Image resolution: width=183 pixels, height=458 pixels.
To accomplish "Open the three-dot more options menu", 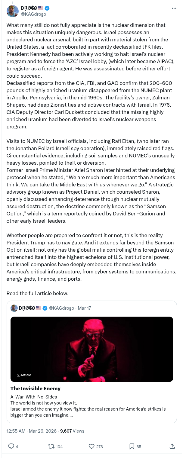I will 174,8.
